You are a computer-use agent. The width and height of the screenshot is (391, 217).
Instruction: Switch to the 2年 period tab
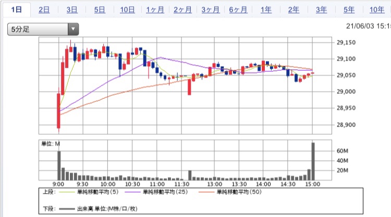(x=294, y=10)
